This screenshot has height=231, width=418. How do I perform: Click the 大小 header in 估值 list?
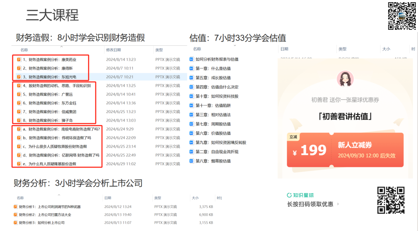click(x=386, y=49)
